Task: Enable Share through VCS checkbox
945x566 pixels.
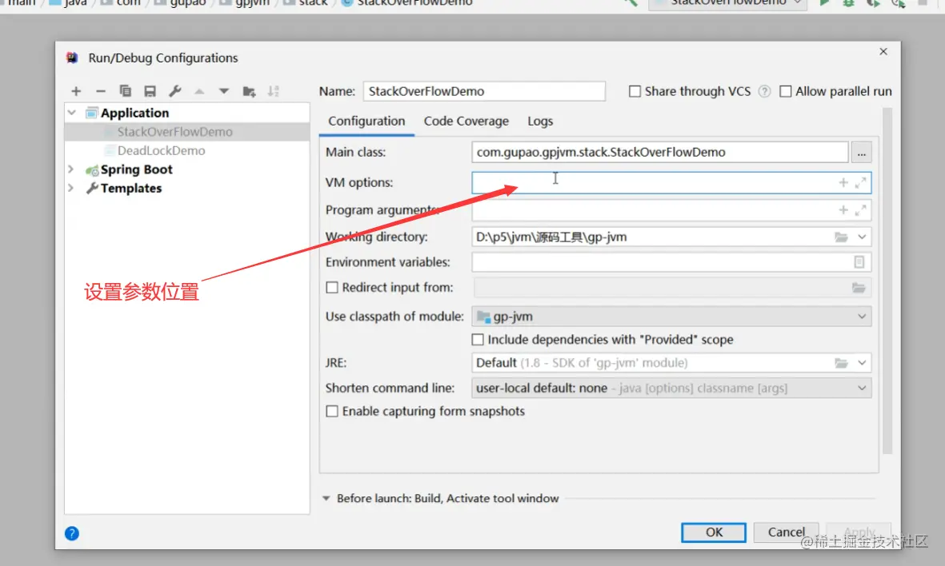Action: pos(635,91)
